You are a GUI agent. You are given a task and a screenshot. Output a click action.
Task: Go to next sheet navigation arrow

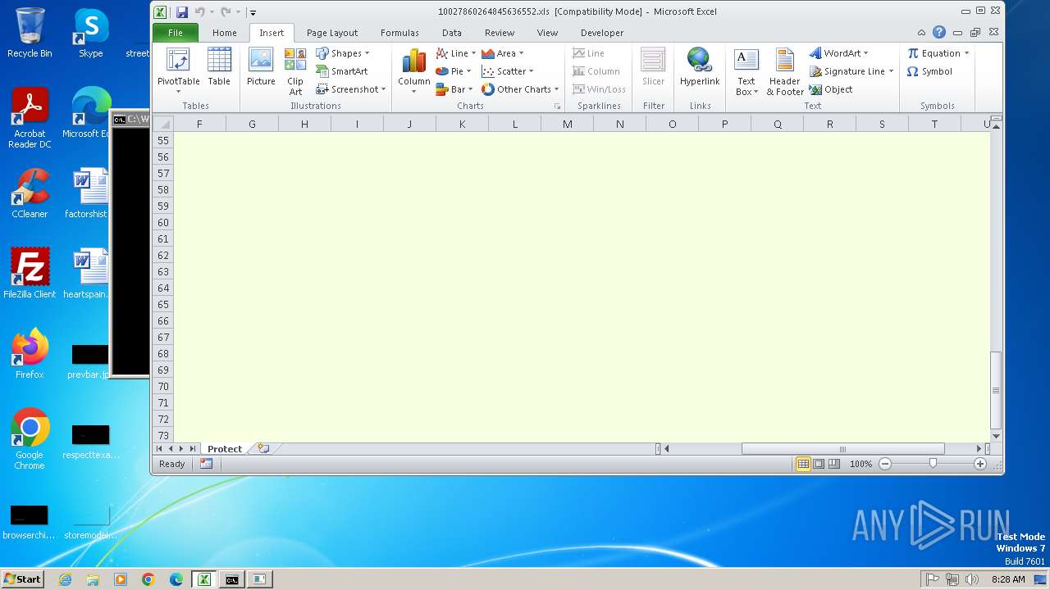click(181, 449)
